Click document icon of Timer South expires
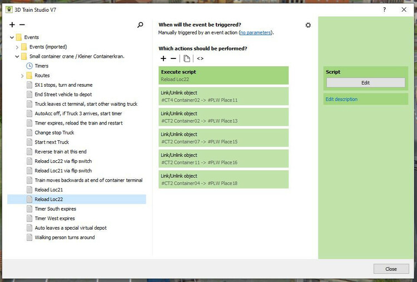The image size is (417, 282). tap(29, 209)
